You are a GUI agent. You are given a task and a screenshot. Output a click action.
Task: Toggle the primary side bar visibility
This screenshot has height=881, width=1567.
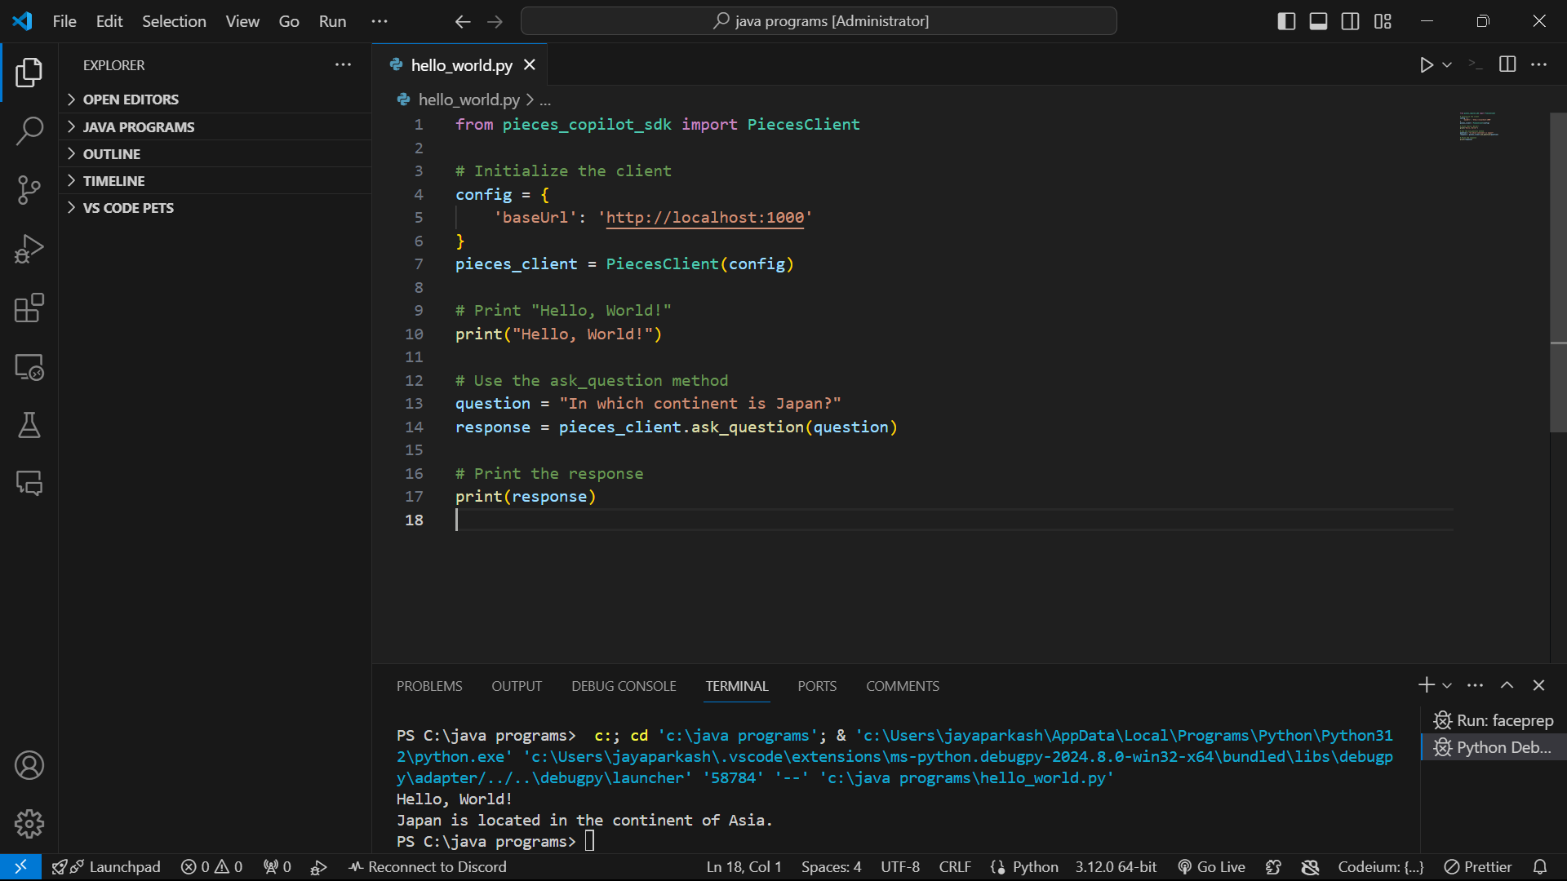(x=1286, y=21)
